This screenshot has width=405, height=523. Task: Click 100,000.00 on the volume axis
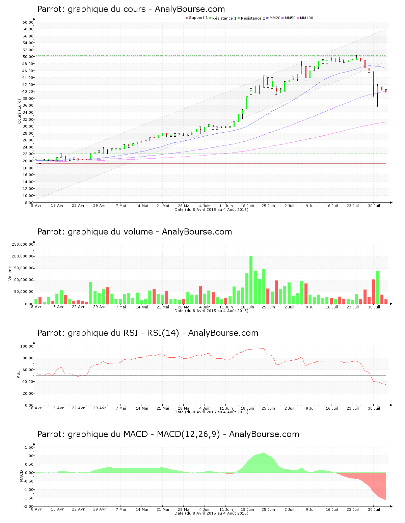23,280
